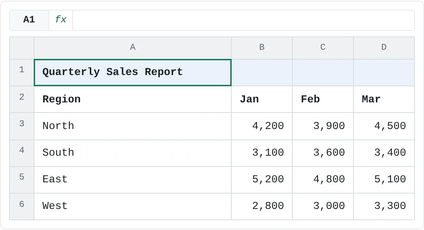The height and width of the screenshot is (230, 424).
Task: Click the Feb header cell
Action: [323, 99]
